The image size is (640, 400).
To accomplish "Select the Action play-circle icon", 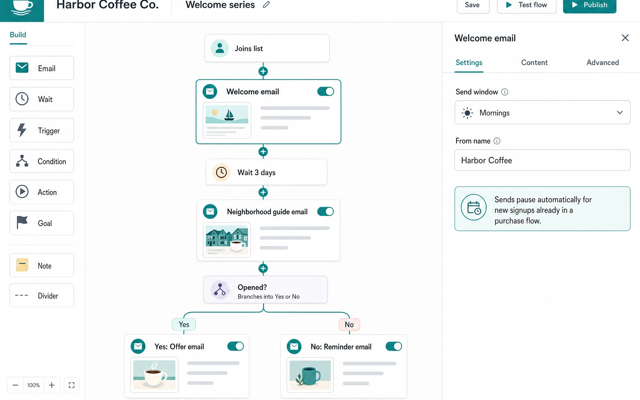I will pos(22,192).
